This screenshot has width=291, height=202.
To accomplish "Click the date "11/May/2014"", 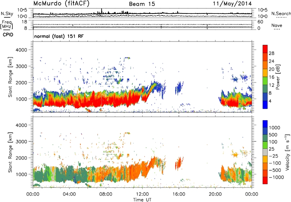I will 232,3.
